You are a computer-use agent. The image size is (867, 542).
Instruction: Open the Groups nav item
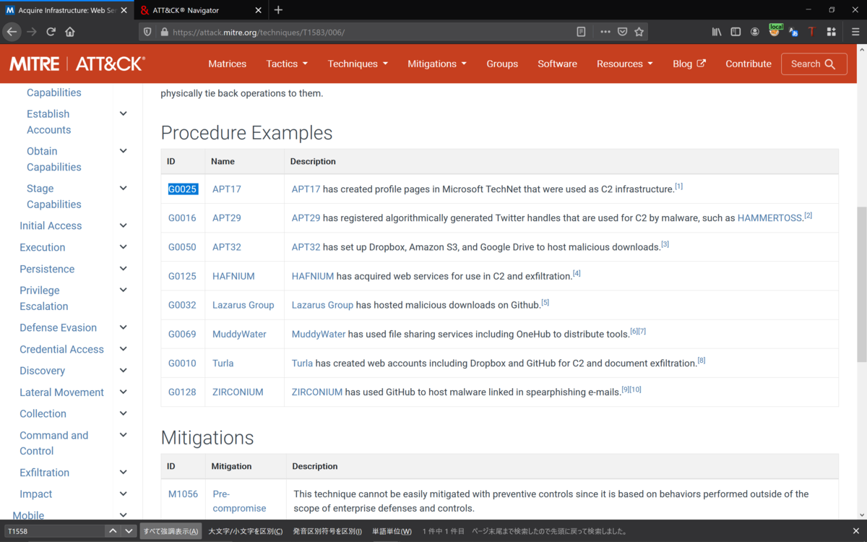click(x=502, y=64)
